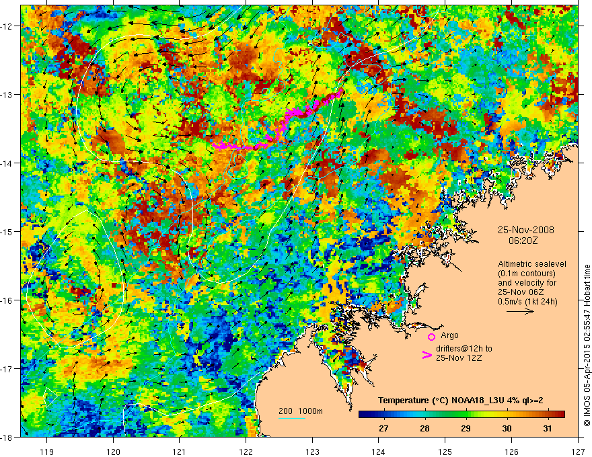Image resolution: width=592 pixels, height=457 pixels.
Task: Click the '200 1000m' bathymetry label
Action: pyautogui.click(x=301, y=411)
